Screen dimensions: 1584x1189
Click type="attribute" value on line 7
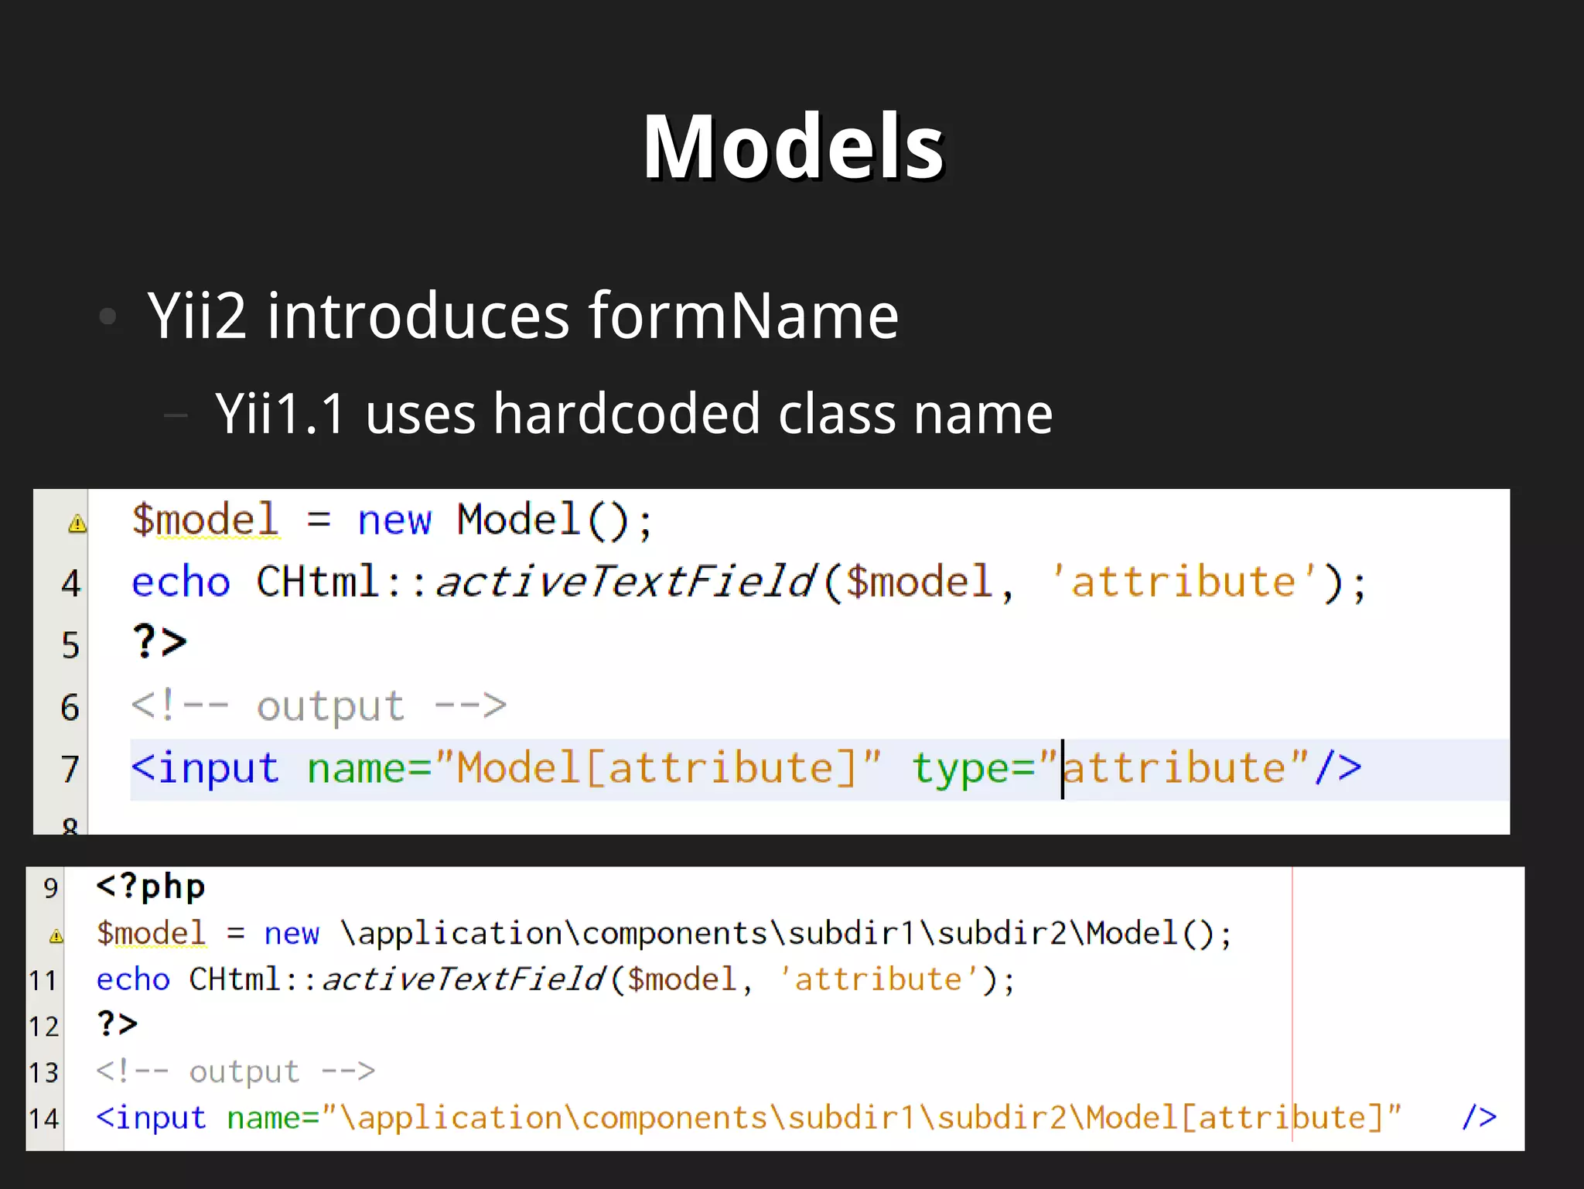[1174, 768]
